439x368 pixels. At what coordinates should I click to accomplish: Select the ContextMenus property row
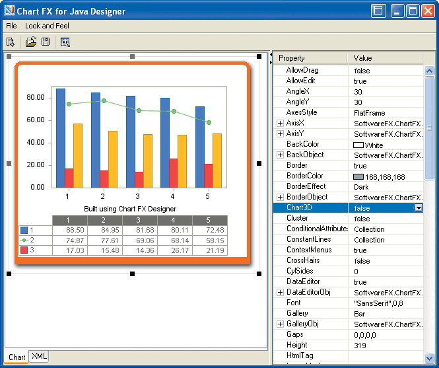(348, 250)
